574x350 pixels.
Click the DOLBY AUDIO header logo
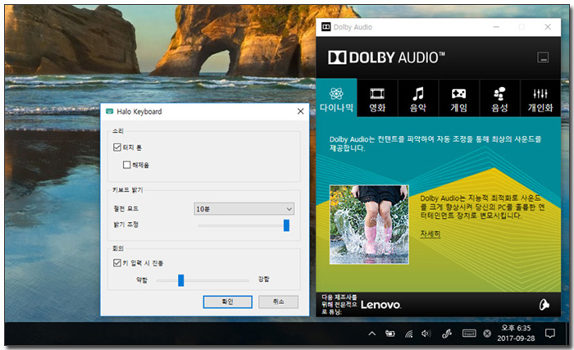coord(386,57)
